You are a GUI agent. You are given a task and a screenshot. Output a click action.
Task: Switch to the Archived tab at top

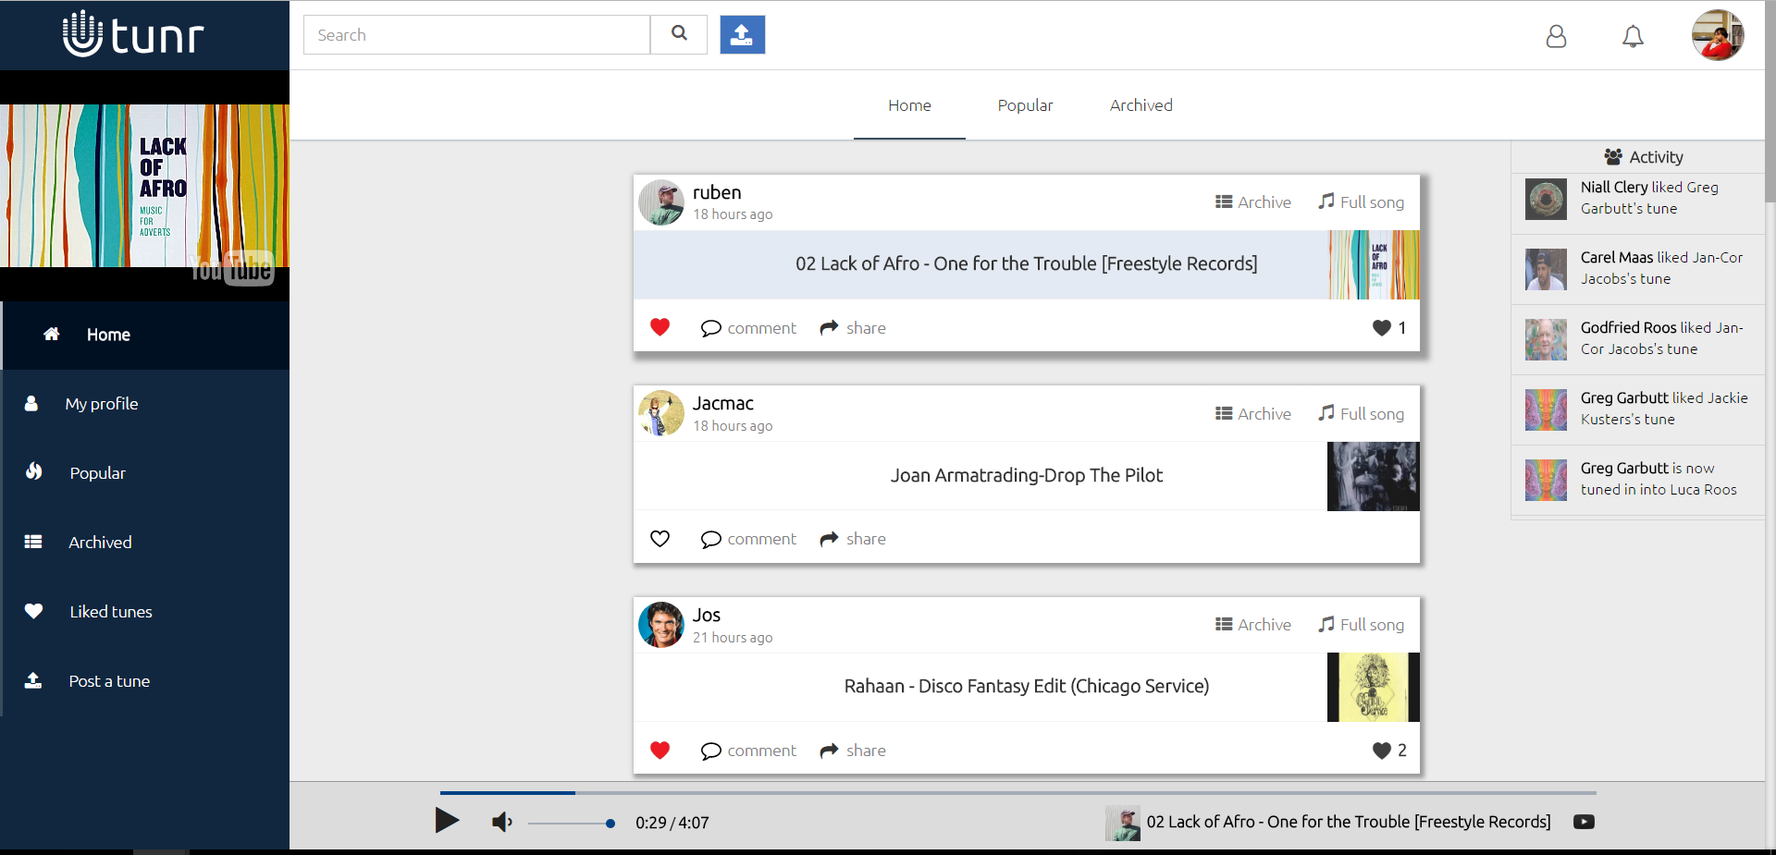[1141, 105]
